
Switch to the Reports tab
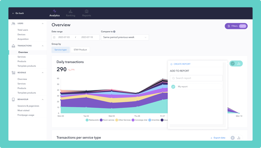pos(86,13)
